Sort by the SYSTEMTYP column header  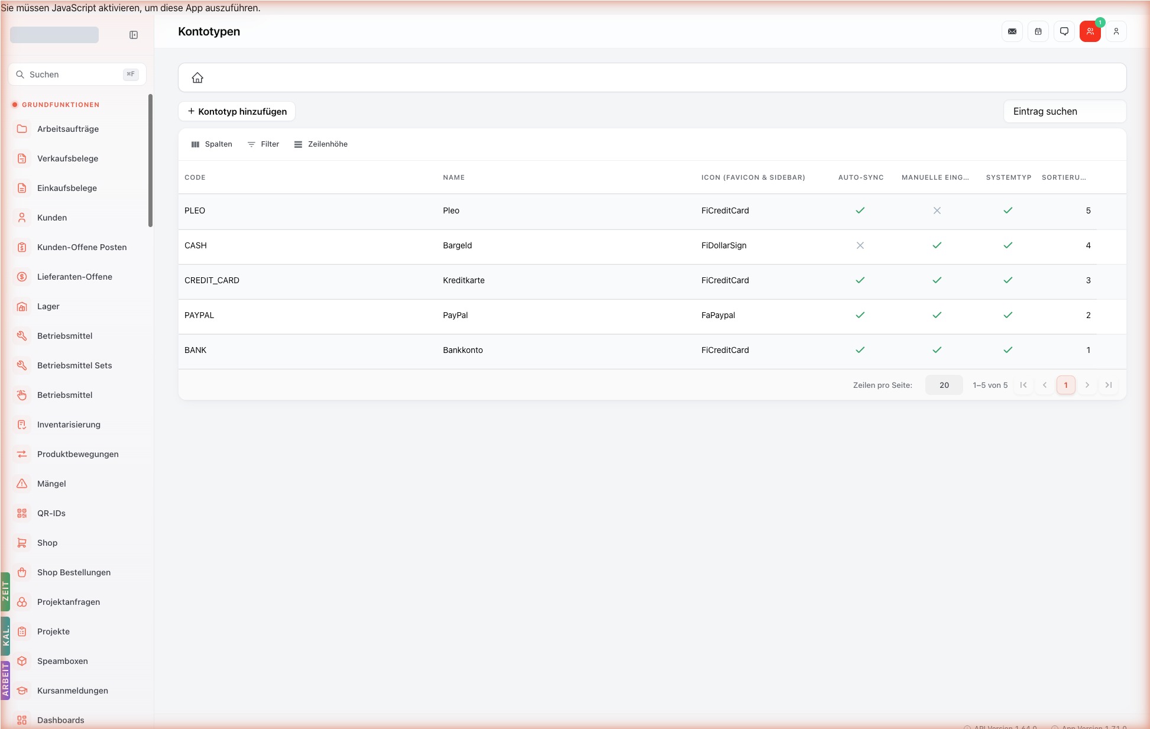pos(1009,177)
